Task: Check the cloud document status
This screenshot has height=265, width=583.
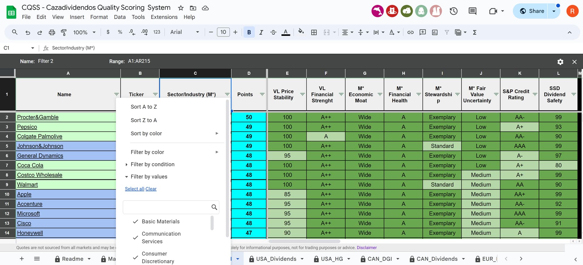Action: 205,8
